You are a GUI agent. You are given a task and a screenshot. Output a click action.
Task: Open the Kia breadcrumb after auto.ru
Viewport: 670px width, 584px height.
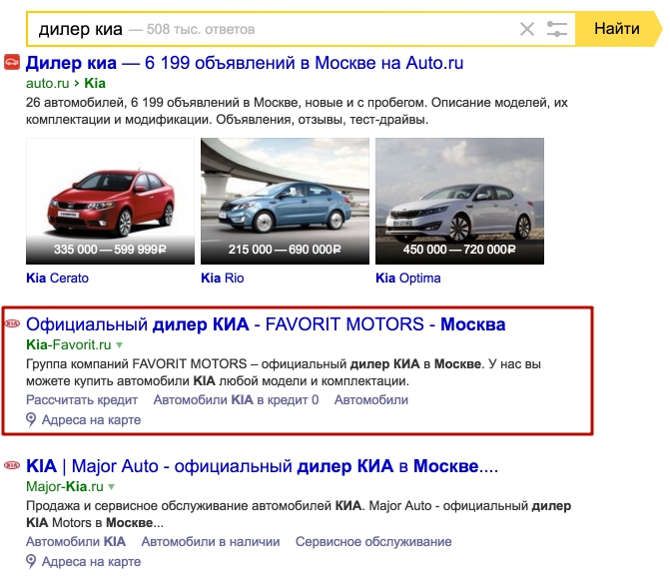(x=95, y=83)
